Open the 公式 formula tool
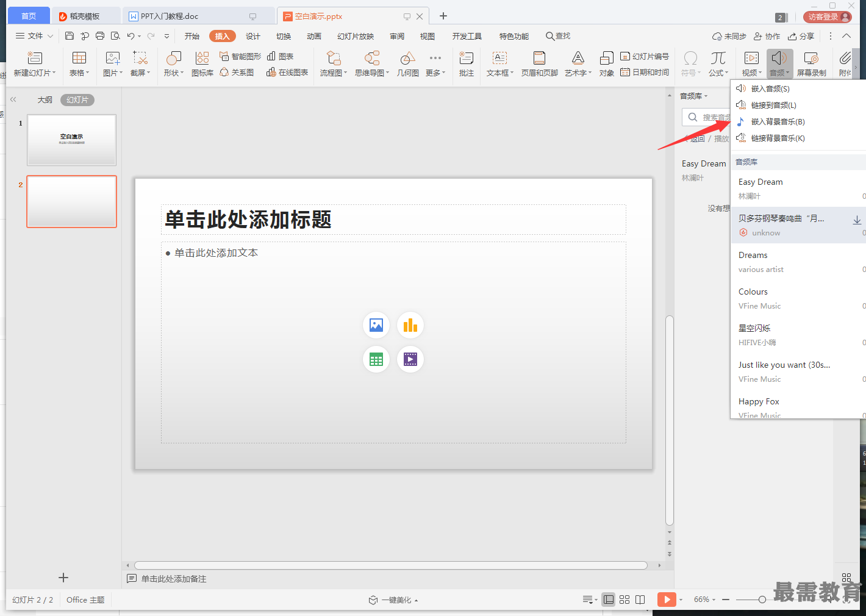866x616 pixels. click(718, 58)
